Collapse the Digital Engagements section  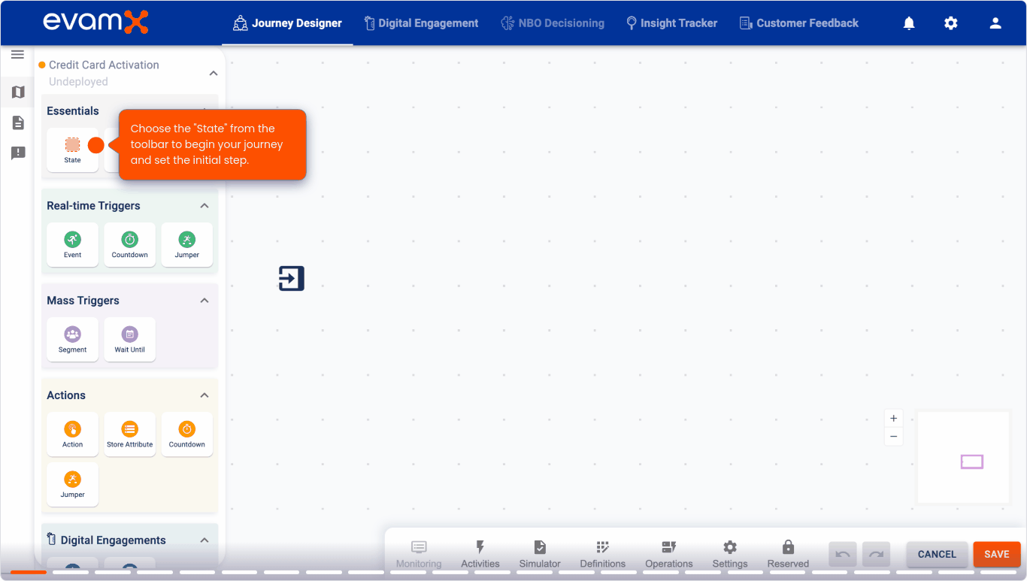point(204,540)
